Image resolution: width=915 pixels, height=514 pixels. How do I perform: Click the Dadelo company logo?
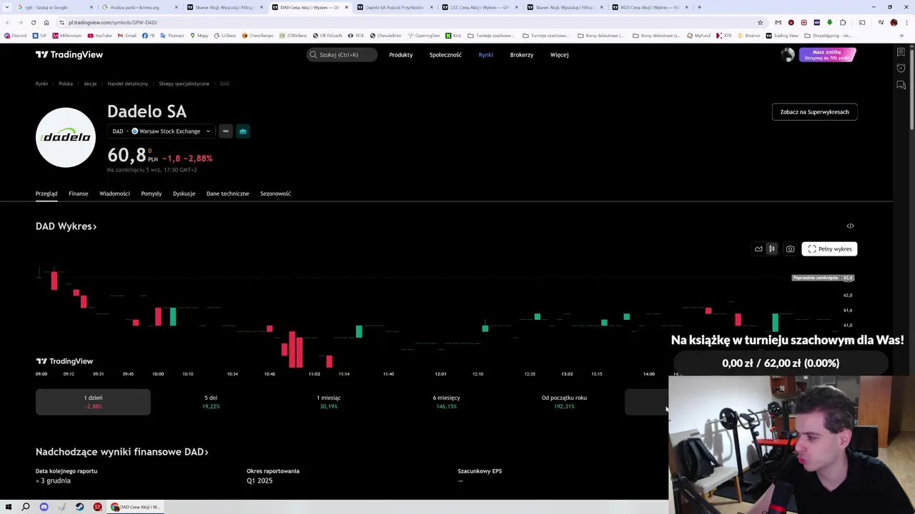[66, 137]
